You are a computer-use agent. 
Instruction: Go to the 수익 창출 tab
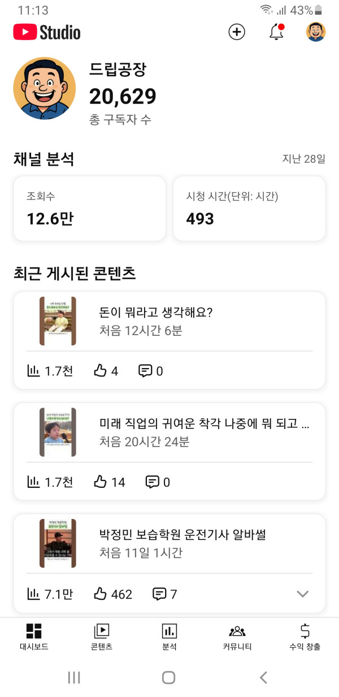305,637
